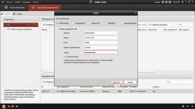
Task: Toggle the alarm sound speaker icon
Action: click(x=17, y=106)
